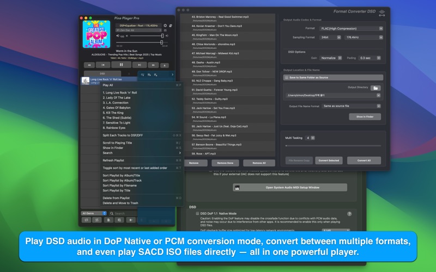
Task: Click the stacked windows icon beside the settings gear
Action: coord(171,26)
